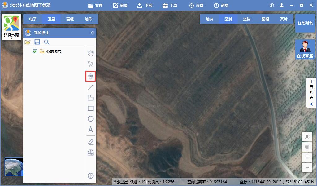Activate the area measurement tool
Viewport: 317px width, 186px height.
[x=91, y=153]
